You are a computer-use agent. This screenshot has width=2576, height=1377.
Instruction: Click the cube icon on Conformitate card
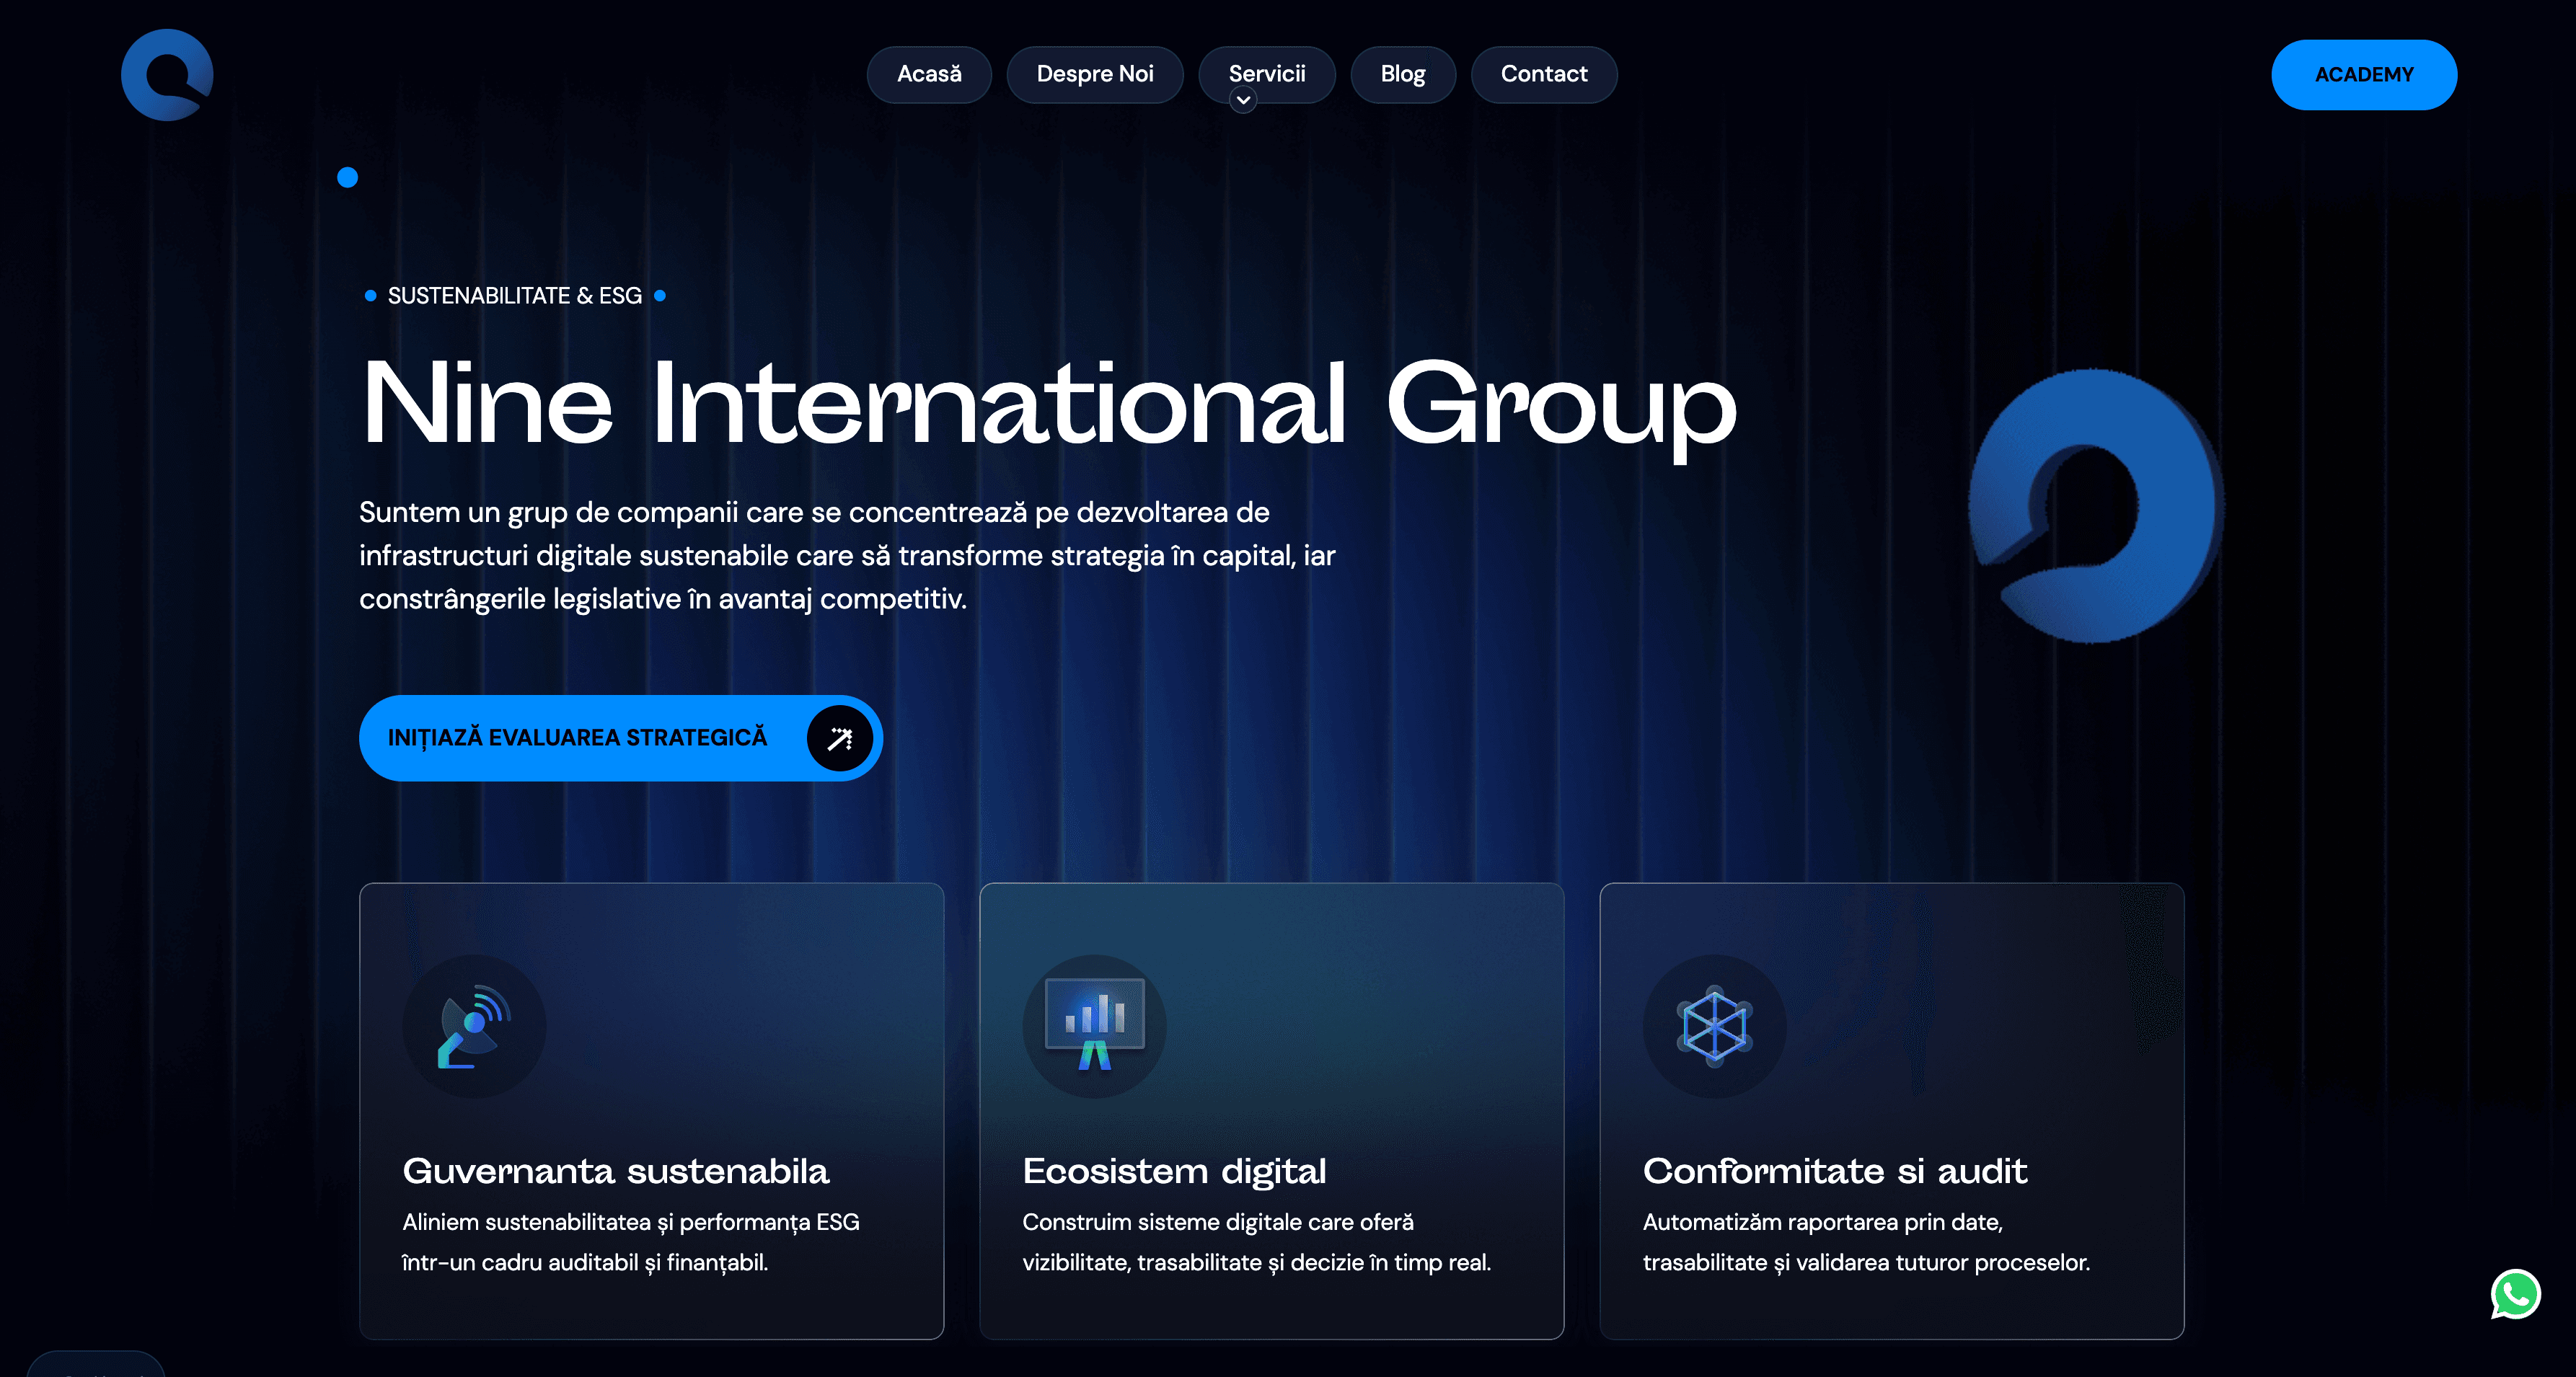1714,1026
